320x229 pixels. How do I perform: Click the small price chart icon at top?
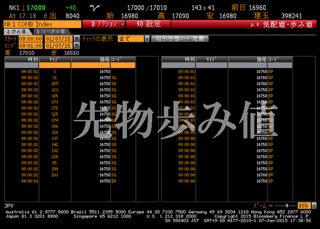[95, 8]
